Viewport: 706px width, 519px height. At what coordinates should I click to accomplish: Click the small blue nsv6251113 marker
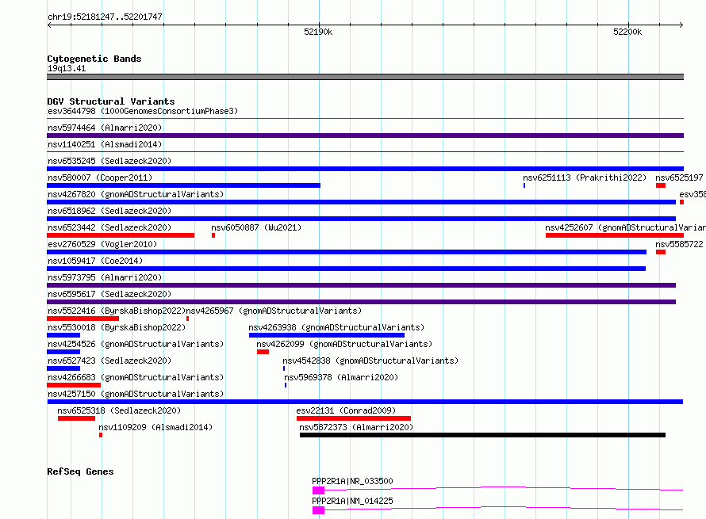(x=524, y=185)
